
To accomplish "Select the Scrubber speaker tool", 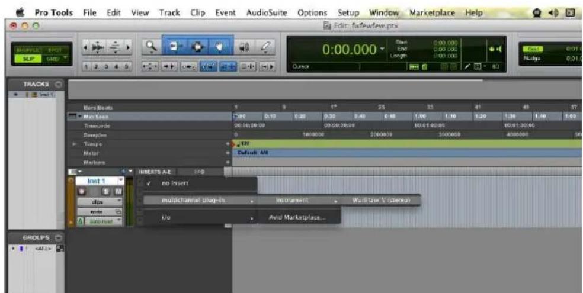I will tap(244, 47).
